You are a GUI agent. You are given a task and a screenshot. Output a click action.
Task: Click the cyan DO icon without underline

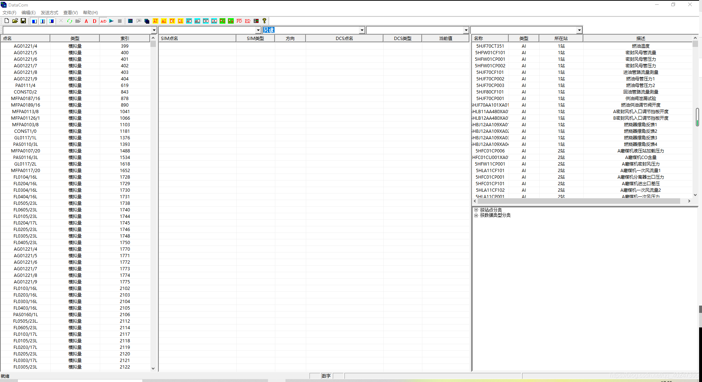[x=206, y=21]
